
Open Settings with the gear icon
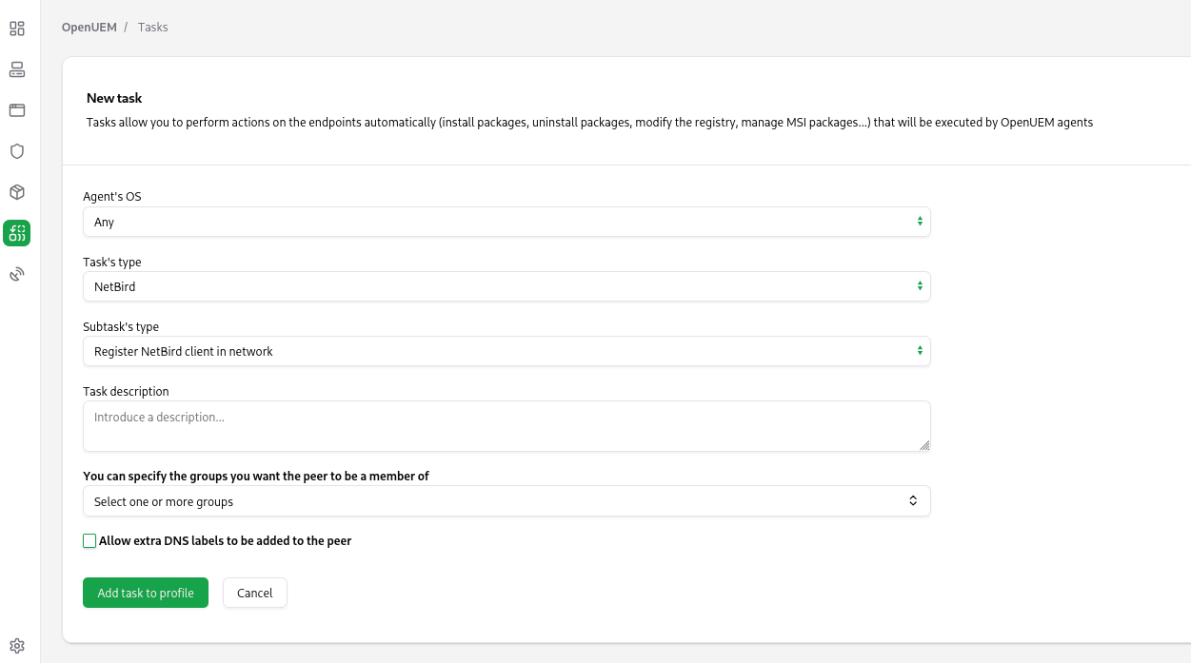tap(16, 645)
